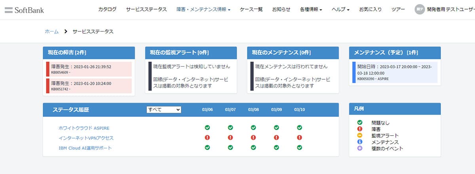
Task: Click the ステータス履歴 heading
Action: tap(70, 110)
